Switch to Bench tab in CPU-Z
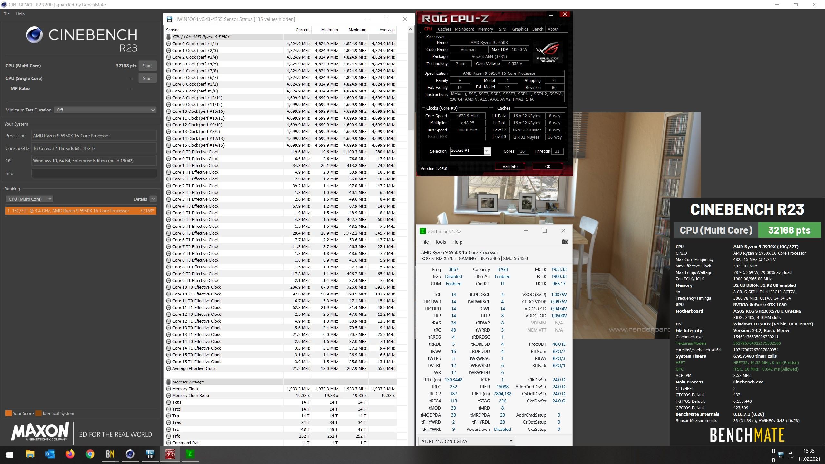The width and height of the screenshot is (825, 464). (x=538, y=29)
